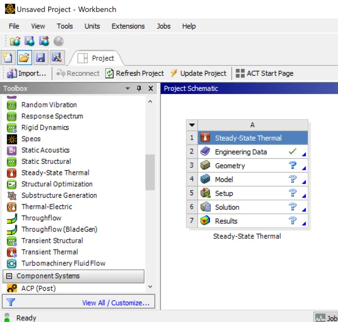Click the Toolbox scrollbar down arrow

click(150, 287)
